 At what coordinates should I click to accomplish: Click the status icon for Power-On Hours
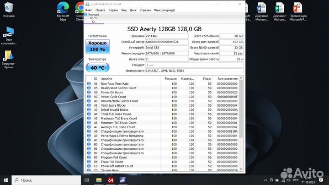(89, 92)
